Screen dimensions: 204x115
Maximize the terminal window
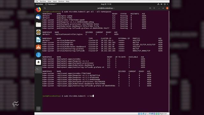click(x=163, y=8)
